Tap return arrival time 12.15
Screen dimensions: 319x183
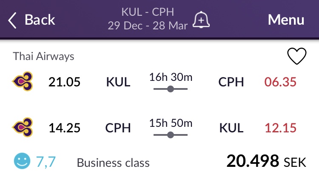click(x=280, y=128)
